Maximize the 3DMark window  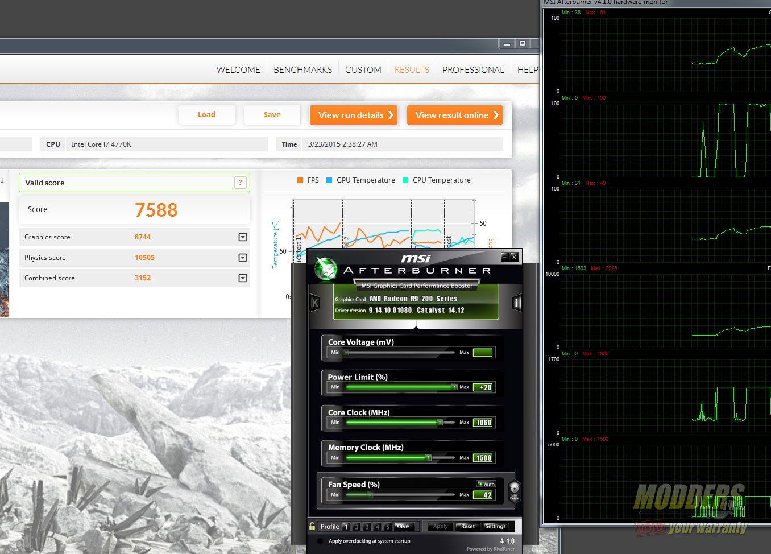click(523, 43)
